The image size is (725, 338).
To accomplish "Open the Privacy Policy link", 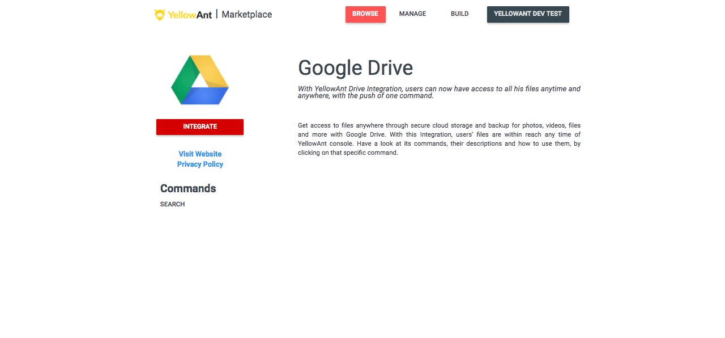I will click(x=200, y=164).
